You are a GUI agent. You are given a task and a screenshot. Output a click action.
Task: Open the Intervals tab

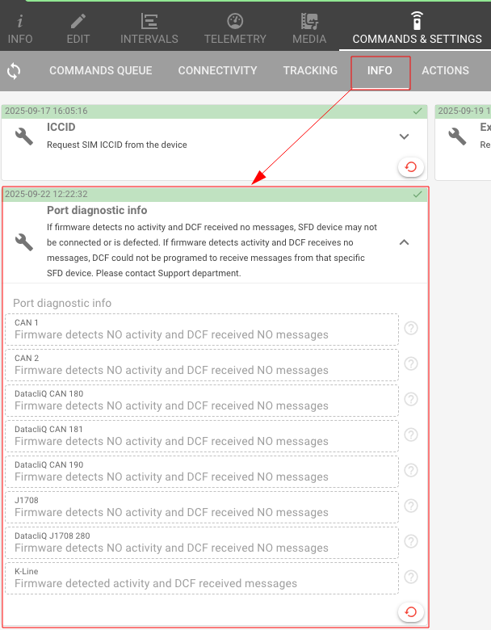click(149, 27)
